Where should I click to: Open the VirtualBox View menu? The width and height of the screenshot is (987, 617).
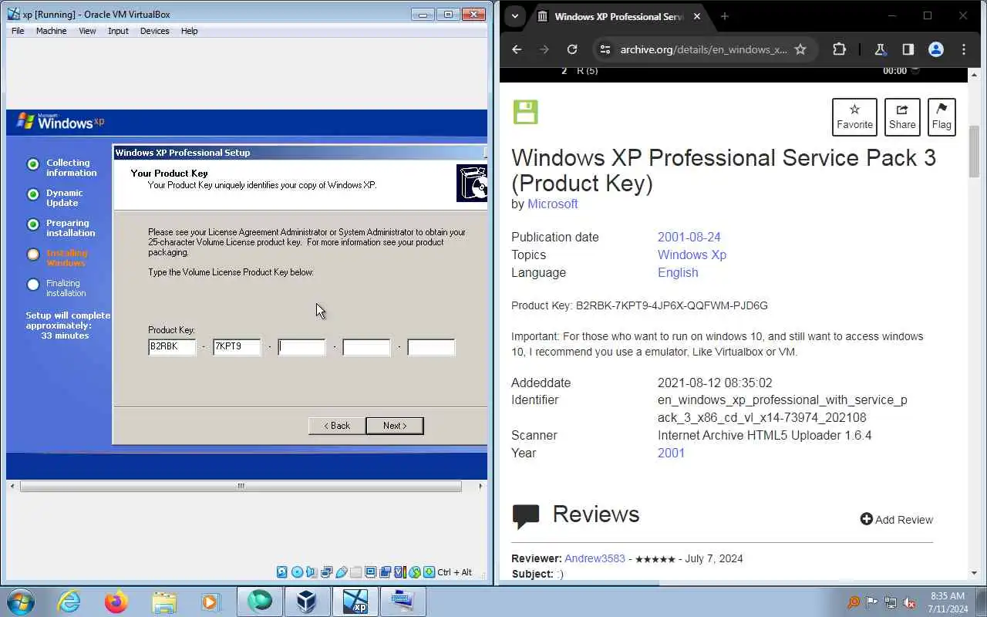pyautogui.click(x=87, y=31)
